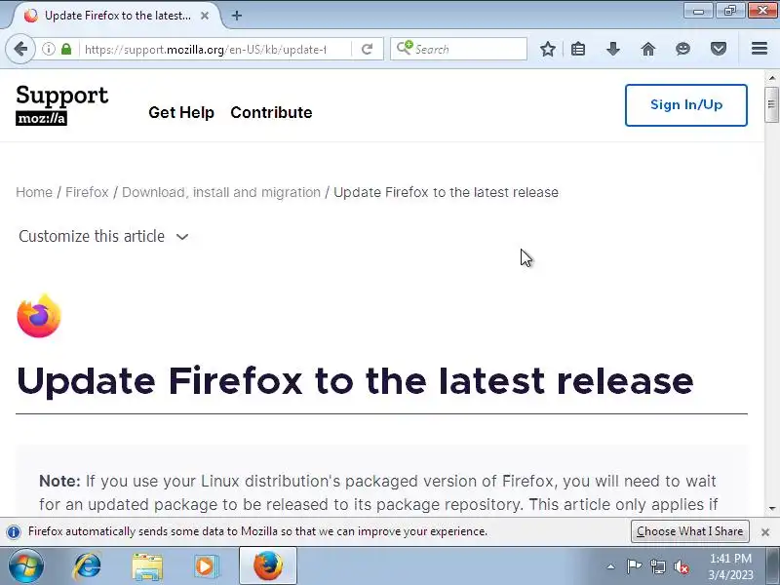Dismiss the data sharing notification bar
Viewport: 780px width, 585px height.
765,532
